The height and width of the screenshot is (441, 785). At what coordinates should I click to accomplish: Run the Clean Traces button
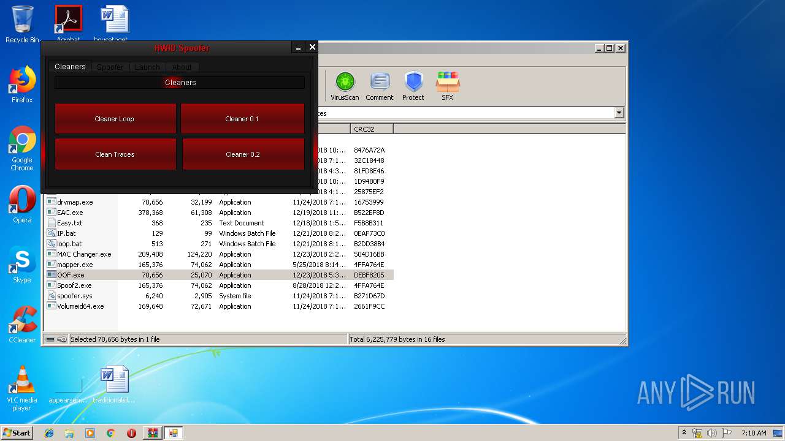(115, 154)
